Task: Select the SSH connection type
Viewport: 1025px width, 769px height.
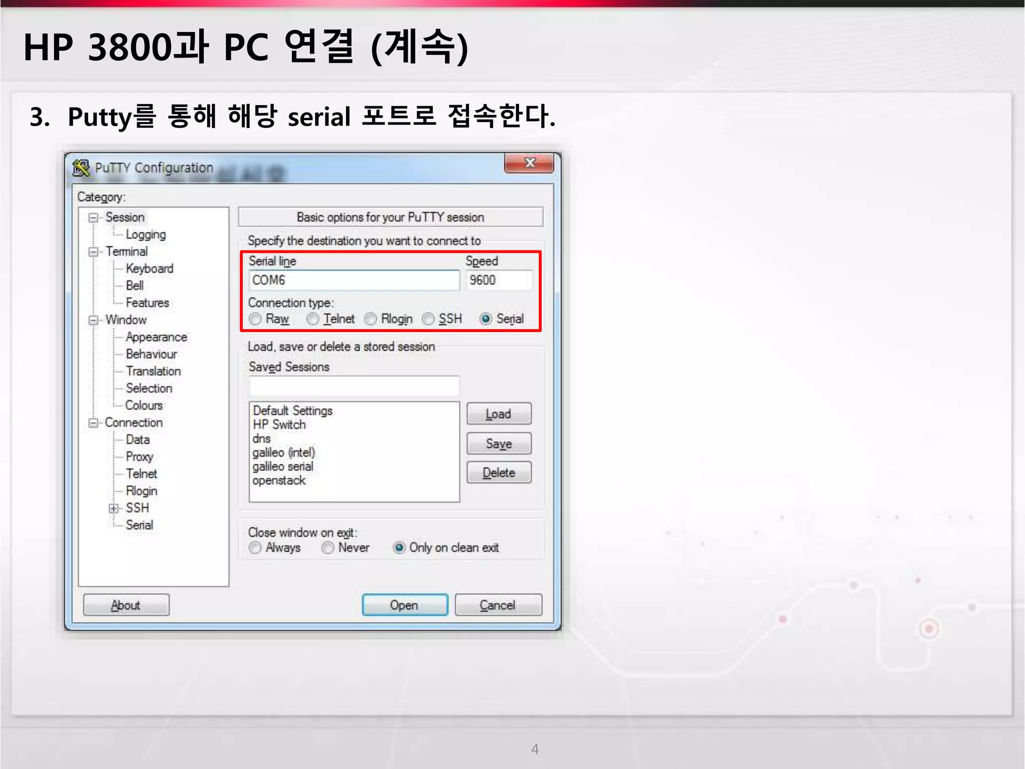Action: (428, 319)
